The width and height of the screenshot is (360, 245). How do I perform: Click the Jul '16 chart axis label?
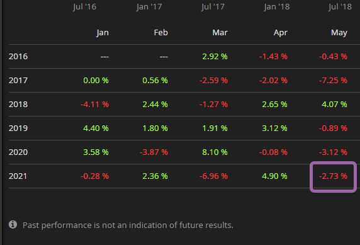click(x=84, y=7)
